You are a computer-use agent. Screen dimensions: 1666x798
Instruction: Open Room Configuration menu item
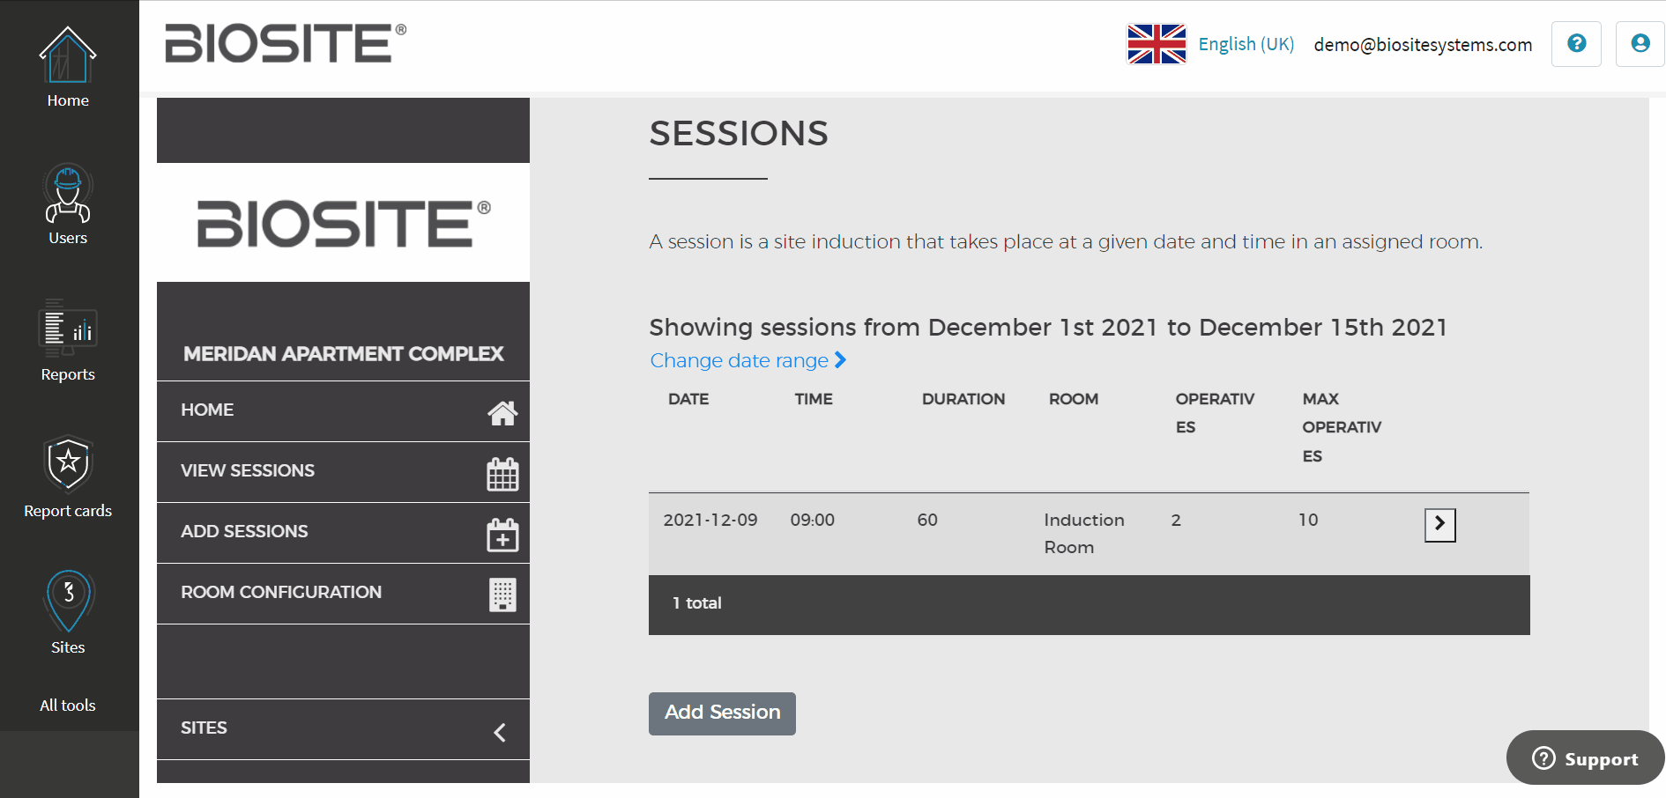343,594
